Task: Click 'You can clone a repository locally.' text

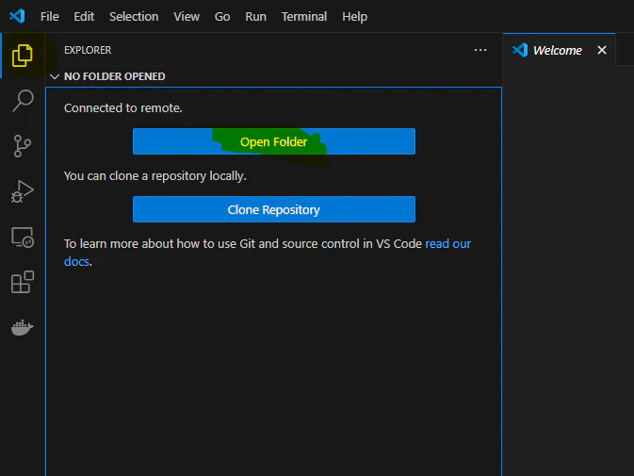Action: (x=154, y=176)
